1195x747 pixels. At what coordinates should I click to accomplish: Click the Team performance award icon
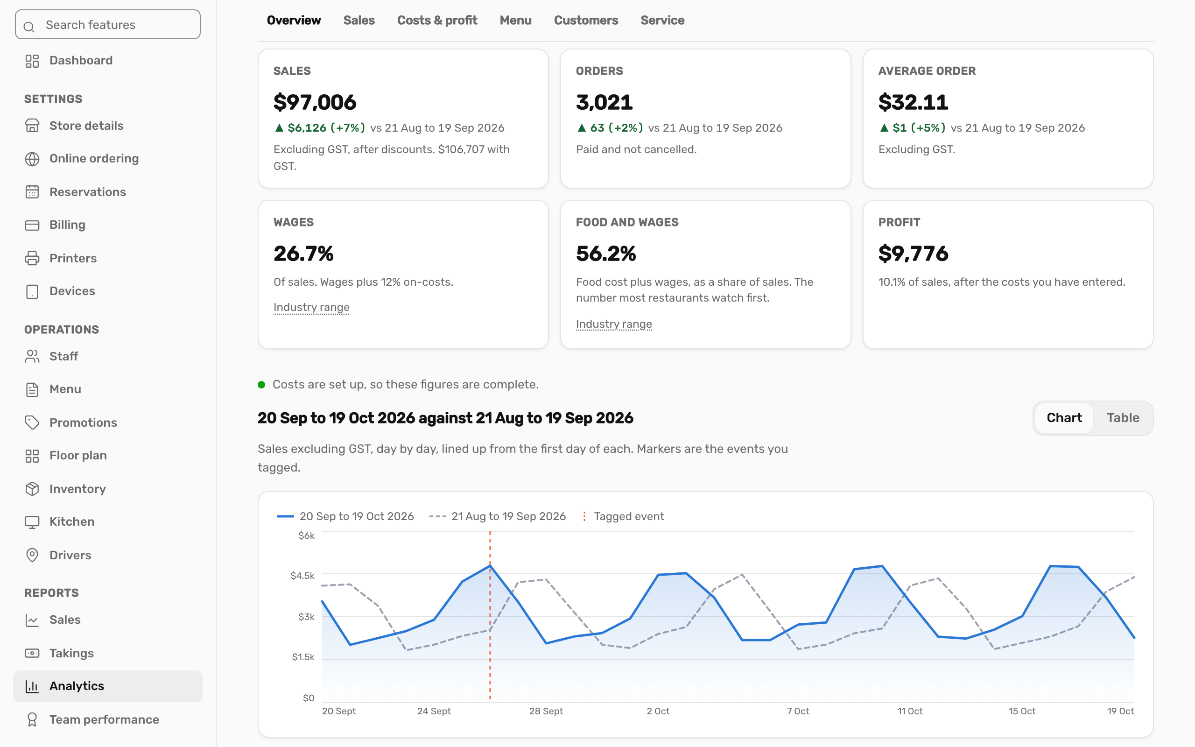tap(32, 720)
